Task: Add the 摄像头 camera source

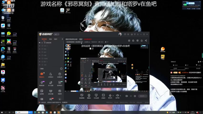Action: [89, 96]
